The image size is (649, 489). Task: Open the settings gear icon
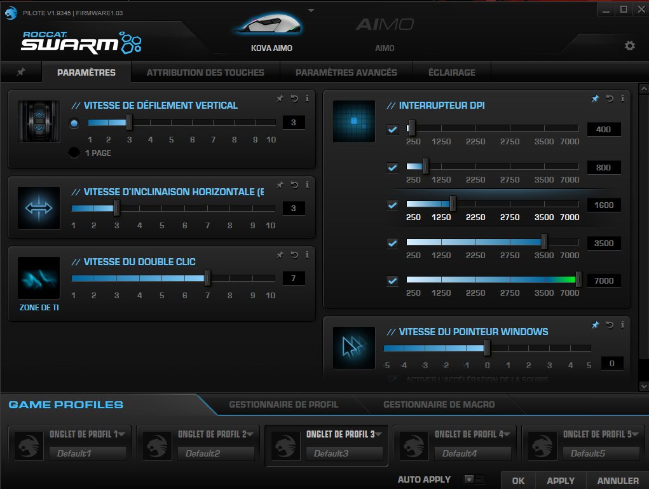[629, 46]
